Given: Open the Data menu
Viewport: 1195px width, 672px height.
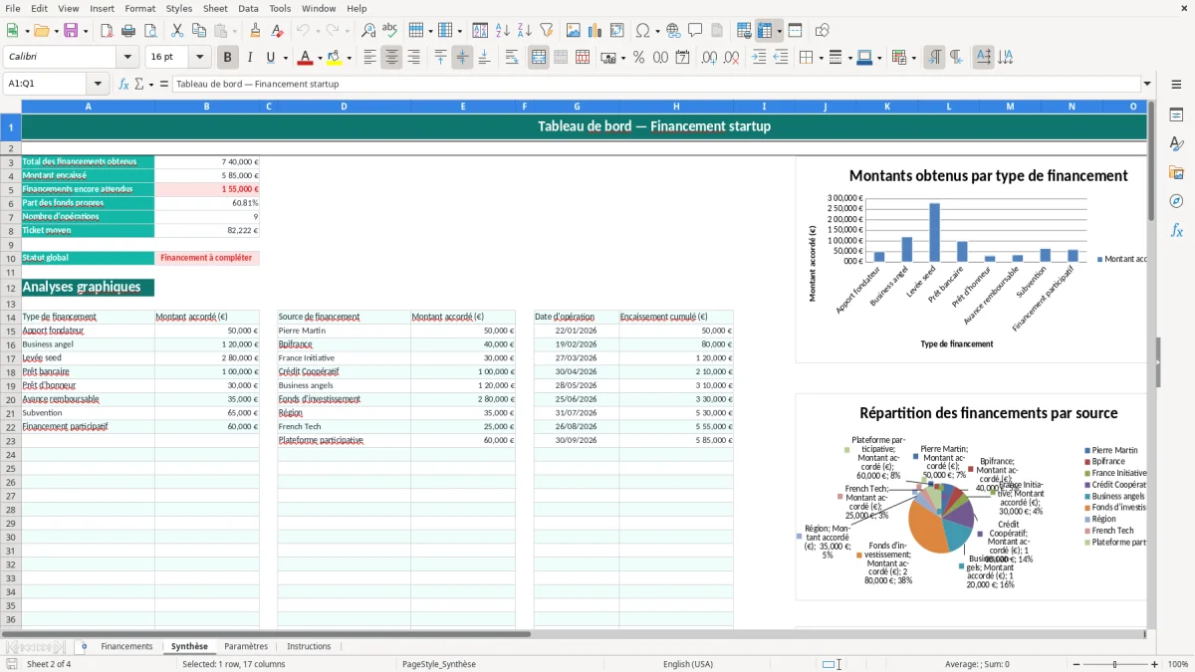Looking at the screenshot, I should pyautogui.click(x=248, y=8).
